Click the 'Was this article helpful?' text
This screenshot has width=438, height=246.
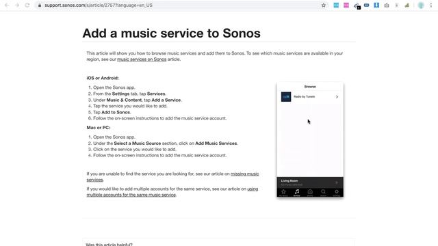pos(109,245)
